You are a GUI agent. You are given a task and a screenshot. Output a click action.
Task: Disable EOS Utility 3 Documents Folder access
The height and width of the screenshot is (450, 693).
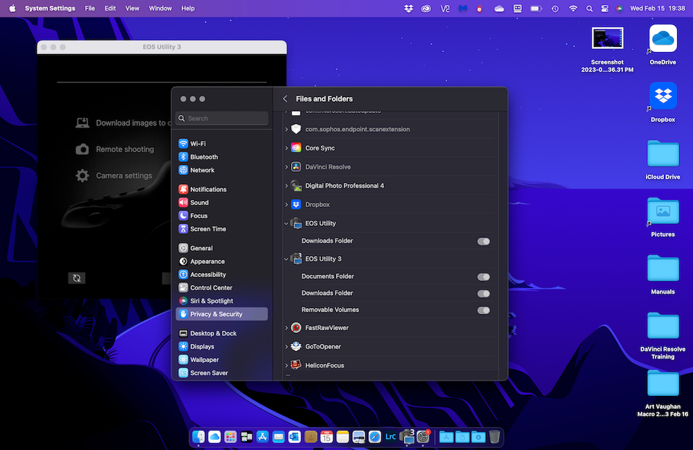point(483,277)
